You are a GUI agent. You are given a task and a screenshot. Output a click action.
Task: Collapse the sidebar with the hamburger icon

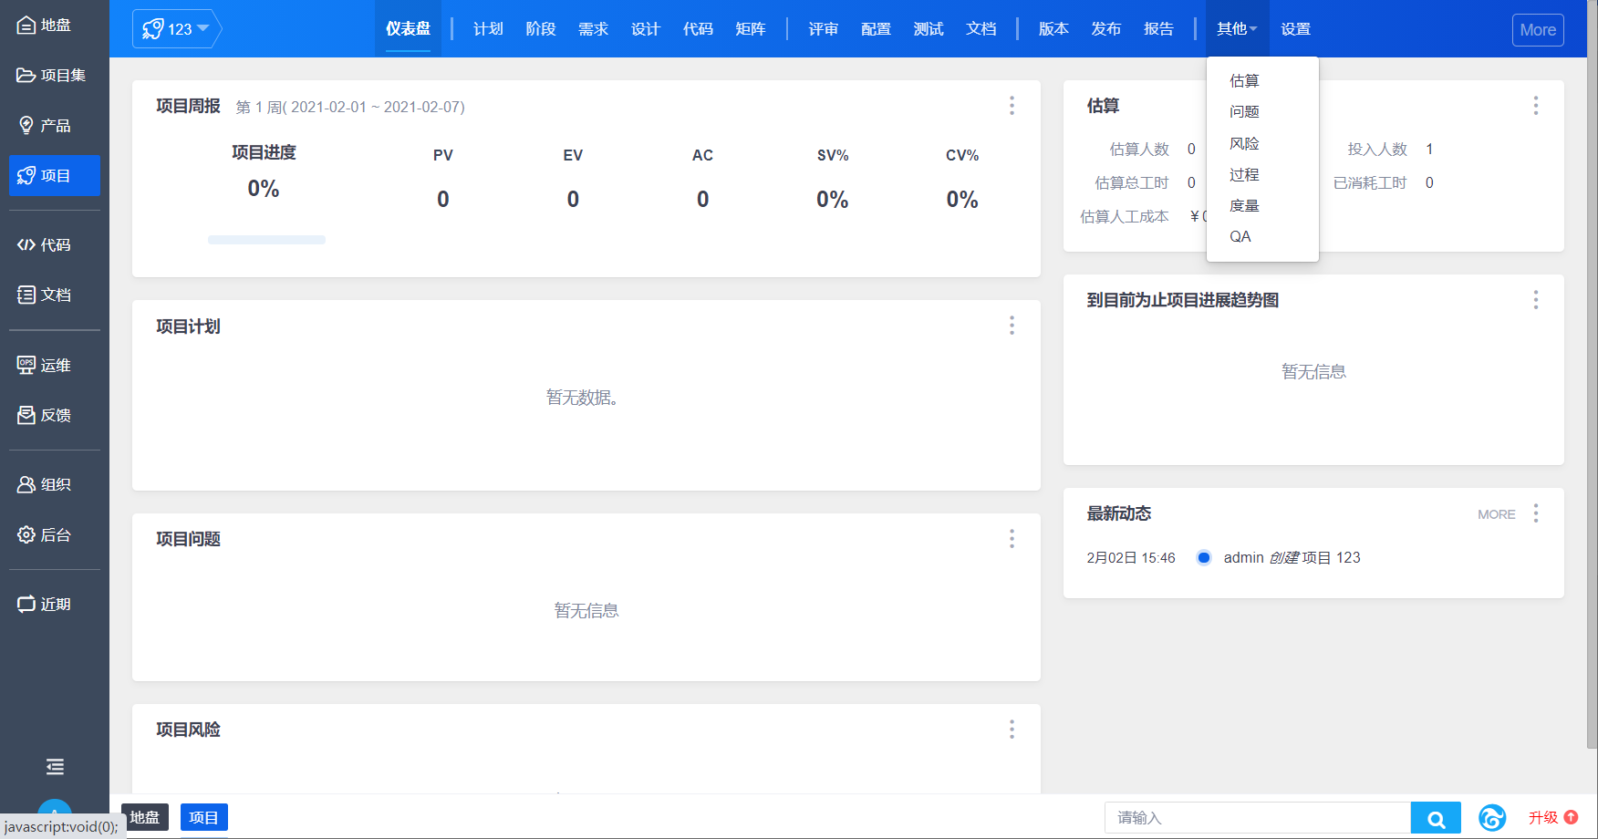[55, 767]
